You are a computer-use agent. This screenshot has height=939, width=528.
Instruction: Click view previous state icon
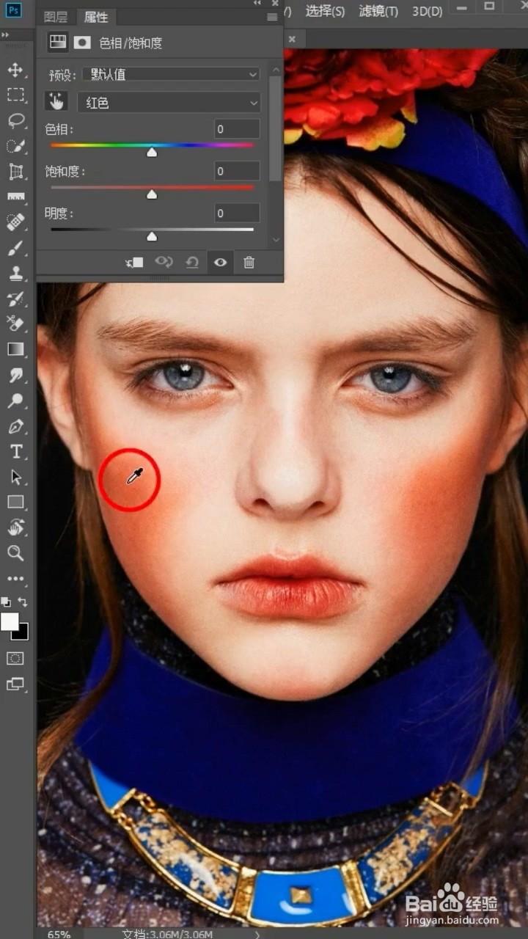163,262
